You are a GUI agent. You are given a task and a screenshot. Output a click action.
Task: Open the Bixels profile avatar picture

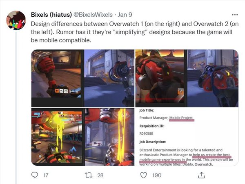[16, 20]
